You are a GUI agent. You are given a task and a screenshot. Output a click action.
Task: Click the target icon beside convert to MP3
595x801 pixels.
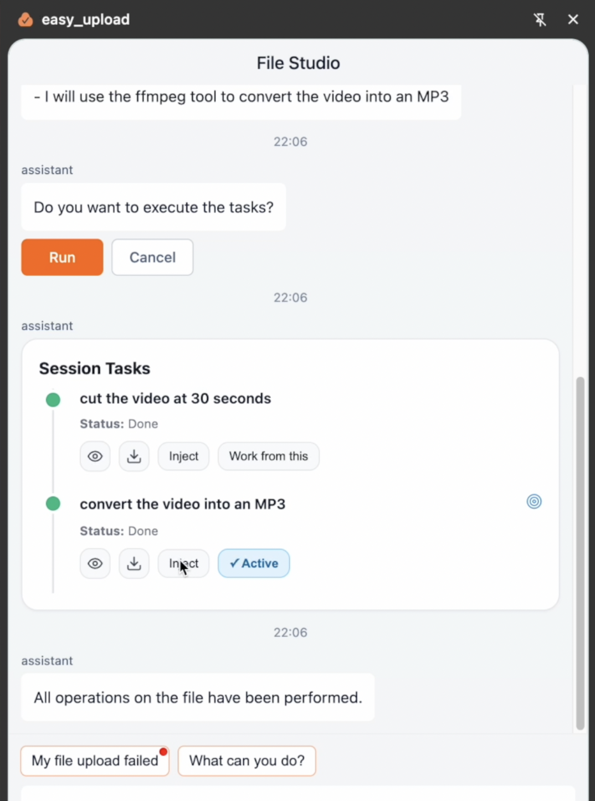pos(534,502)
